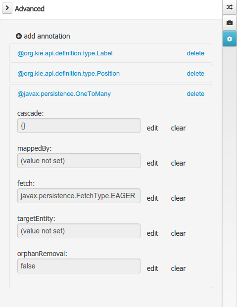
Task: Delete the Position annotation
Action: [195, 74]
